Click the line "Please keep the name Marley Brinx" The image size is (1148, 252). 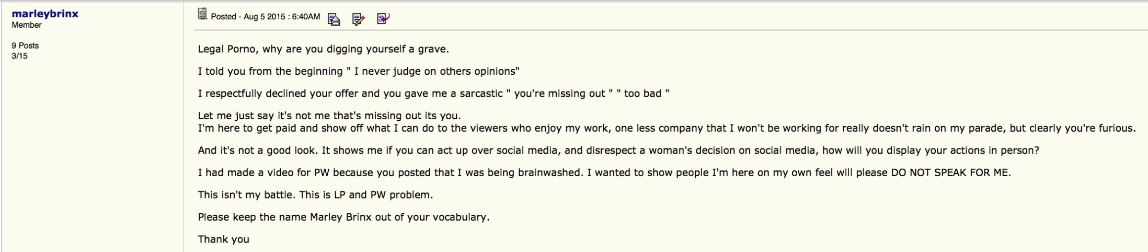click(343, 217)
